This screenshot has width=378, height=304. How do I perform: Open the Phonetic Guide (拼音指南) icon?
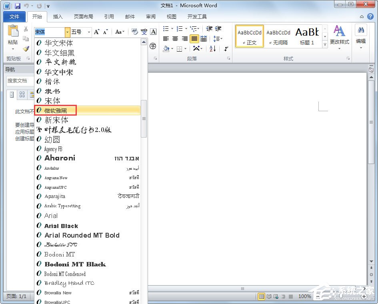144,32
